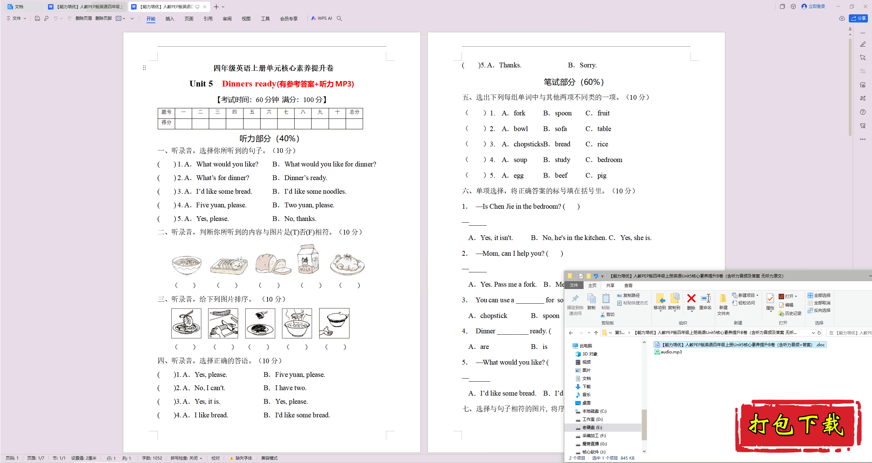Switch to the 插入 ribbon tab
Screen dimensions: 872x463
tap(170, 19)
